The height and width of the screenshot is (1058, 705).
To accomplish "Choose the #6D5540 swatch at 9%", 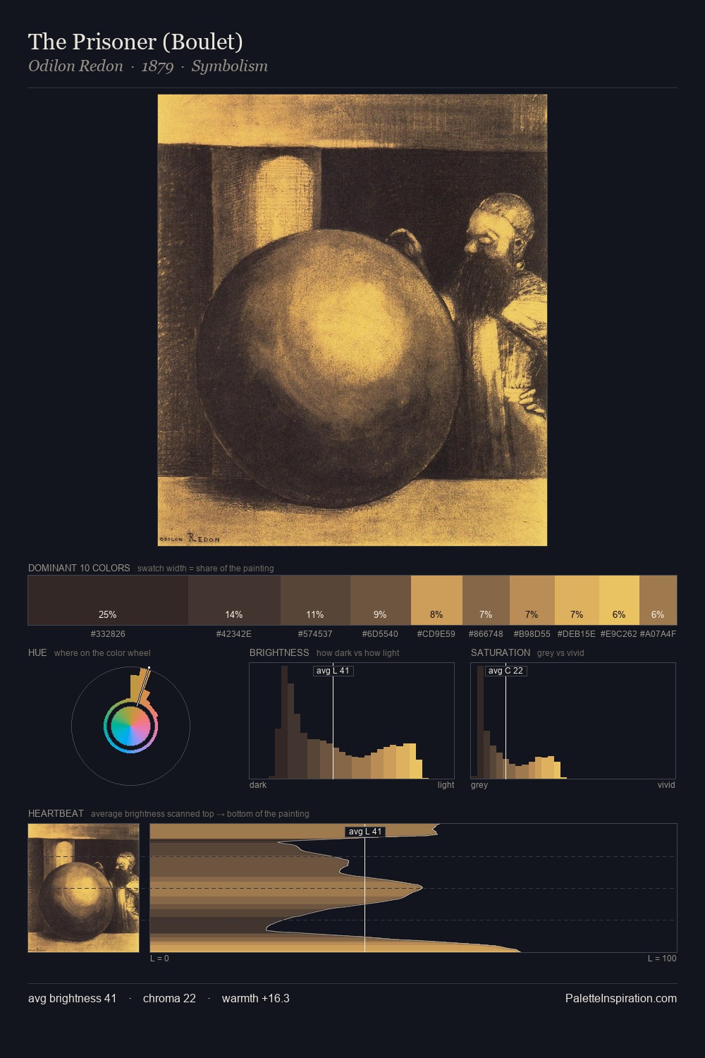I will (381, 600).
